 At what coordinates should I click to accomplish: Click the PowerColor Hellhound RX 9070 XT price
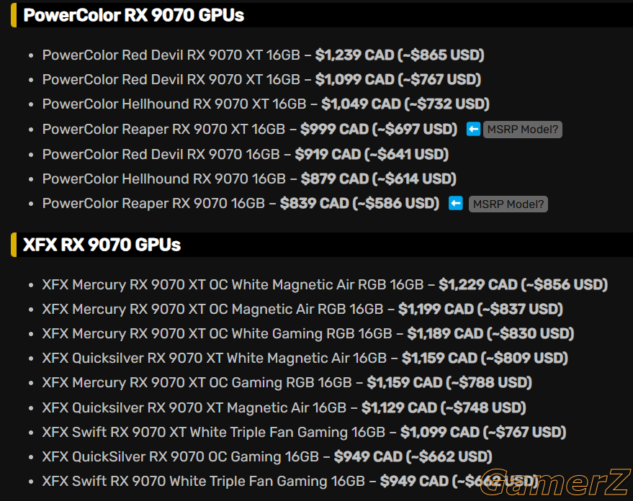click(405, 104)
